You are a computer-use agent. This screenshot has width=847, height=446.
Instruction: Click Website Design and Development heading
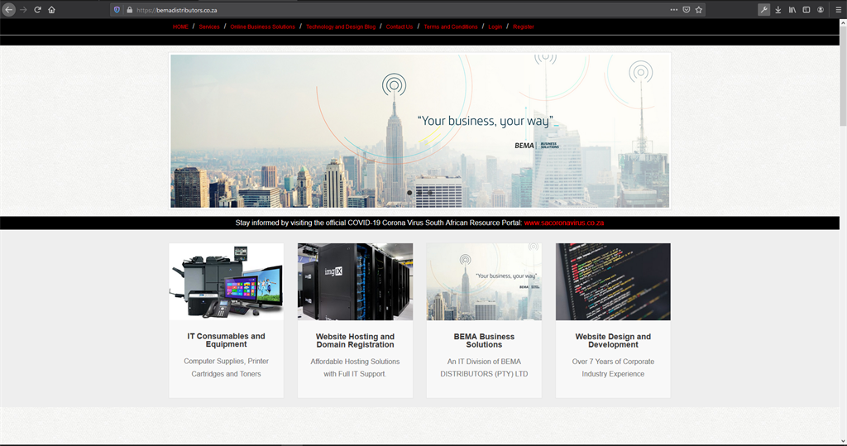click(x=613, y=341)
